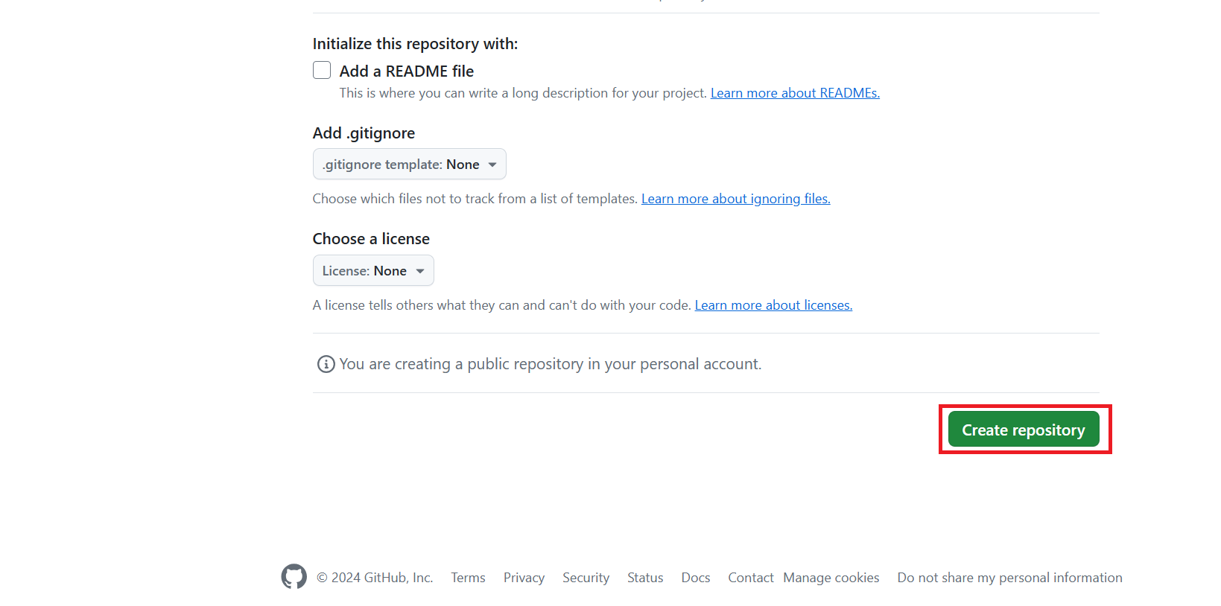This screenshot has height=606, width=1221.
Task: Click the caret on the .gitignore template selector
Action: coord(492,164)
